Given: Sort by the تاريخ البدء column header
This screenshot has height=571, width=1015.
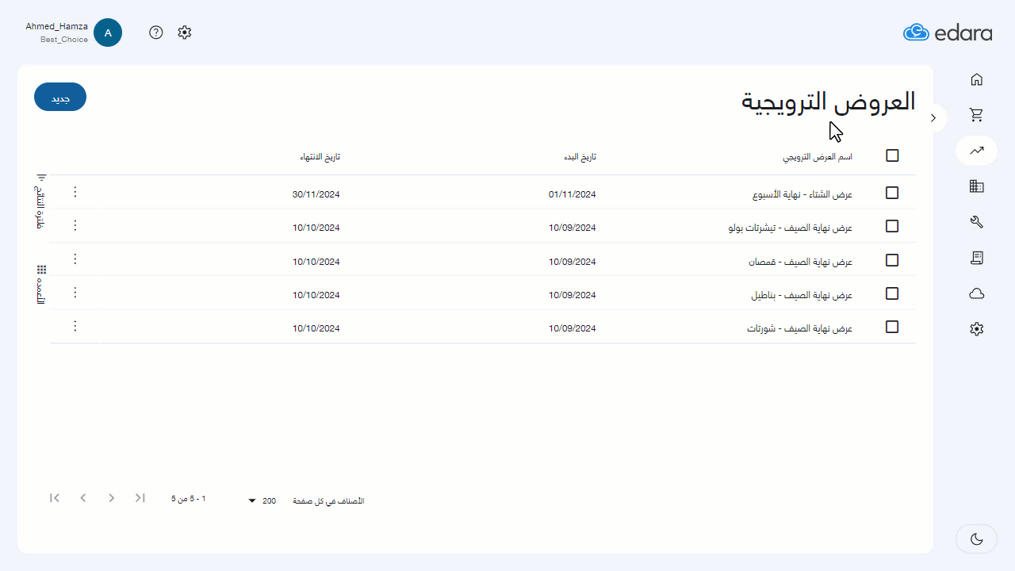Looking at the screenshot, I should click(x=579, y=157).
